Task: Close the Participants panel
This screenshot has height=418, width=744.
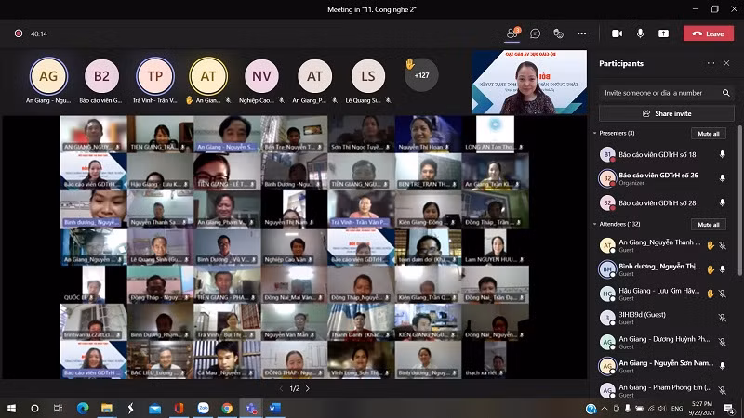Action: [727, 63]
